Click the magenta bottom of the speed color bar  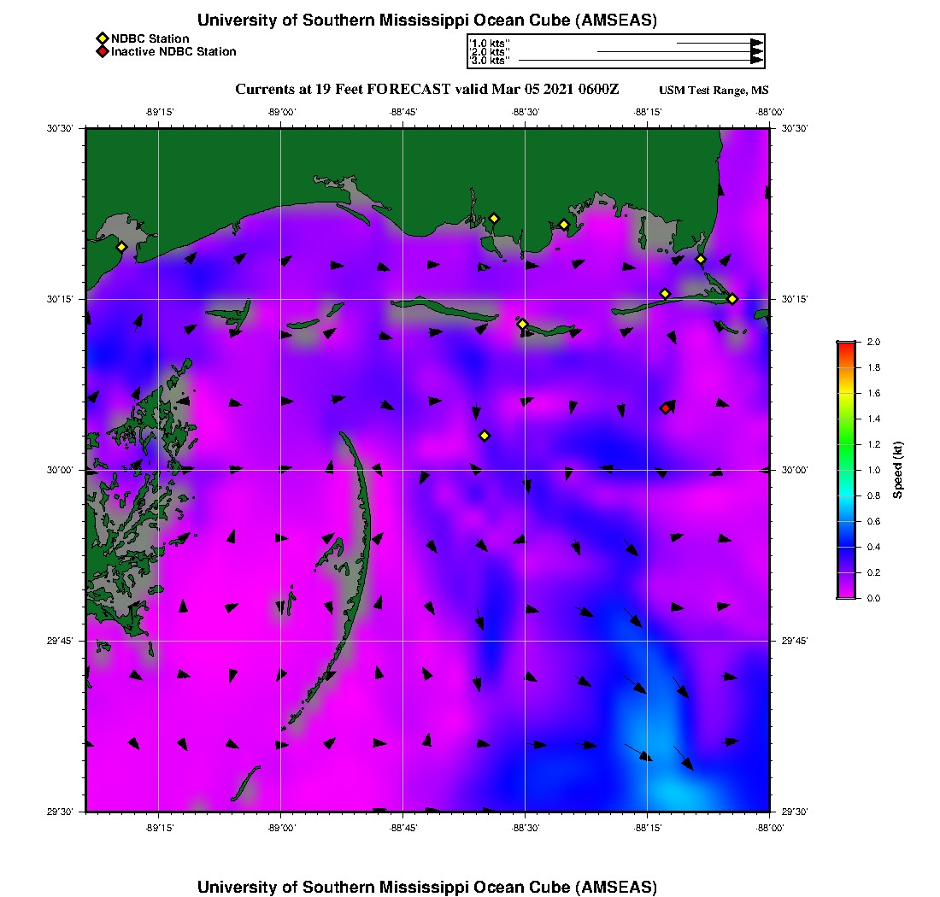click(x=845, y=594)
